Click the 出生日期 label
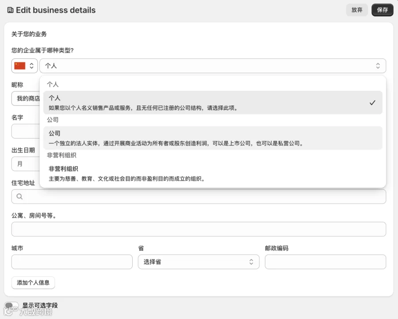This screenshot has height=319, width=398. point(23,150)
